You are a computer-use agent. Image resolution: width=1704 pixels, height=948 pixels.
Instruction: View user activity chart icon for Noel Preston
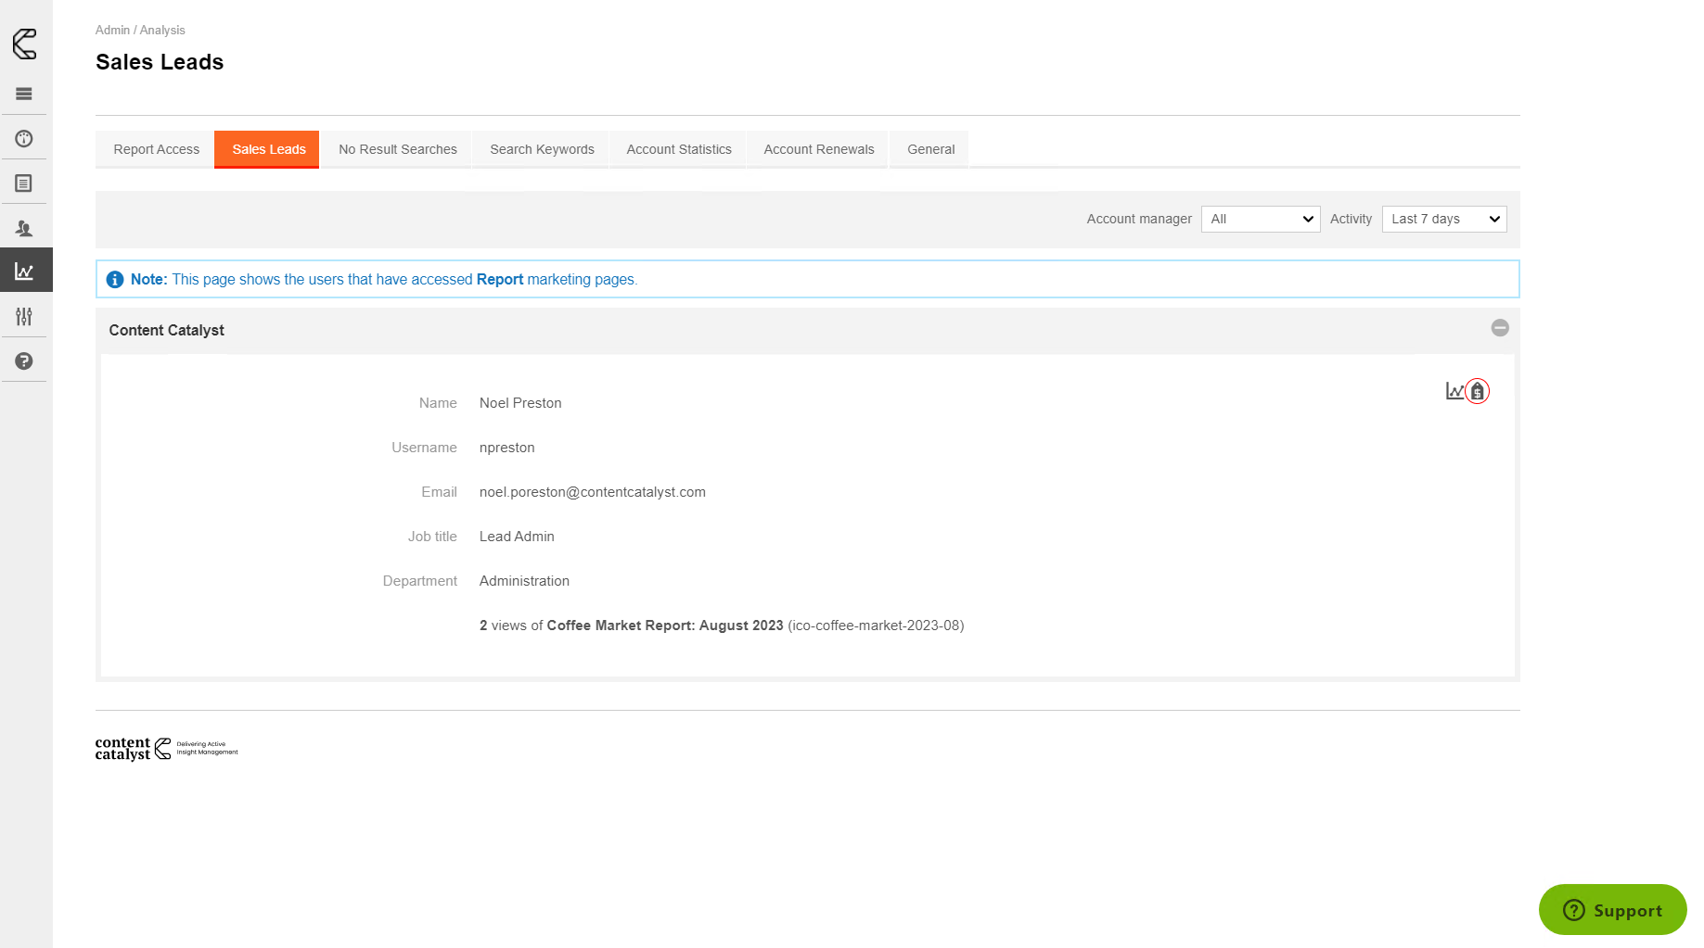tap(1454, 391)
